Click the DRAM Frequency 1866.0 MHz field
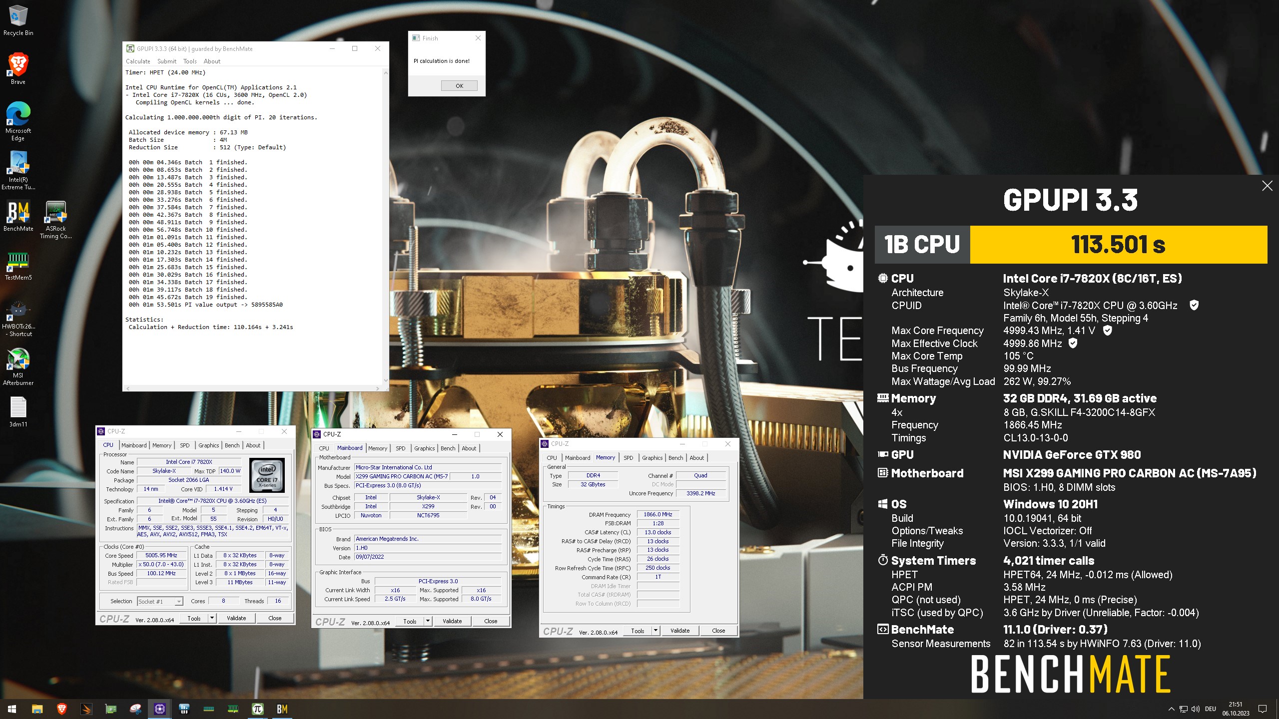This screenshot has height=719, width=1279. click(657, 514)
